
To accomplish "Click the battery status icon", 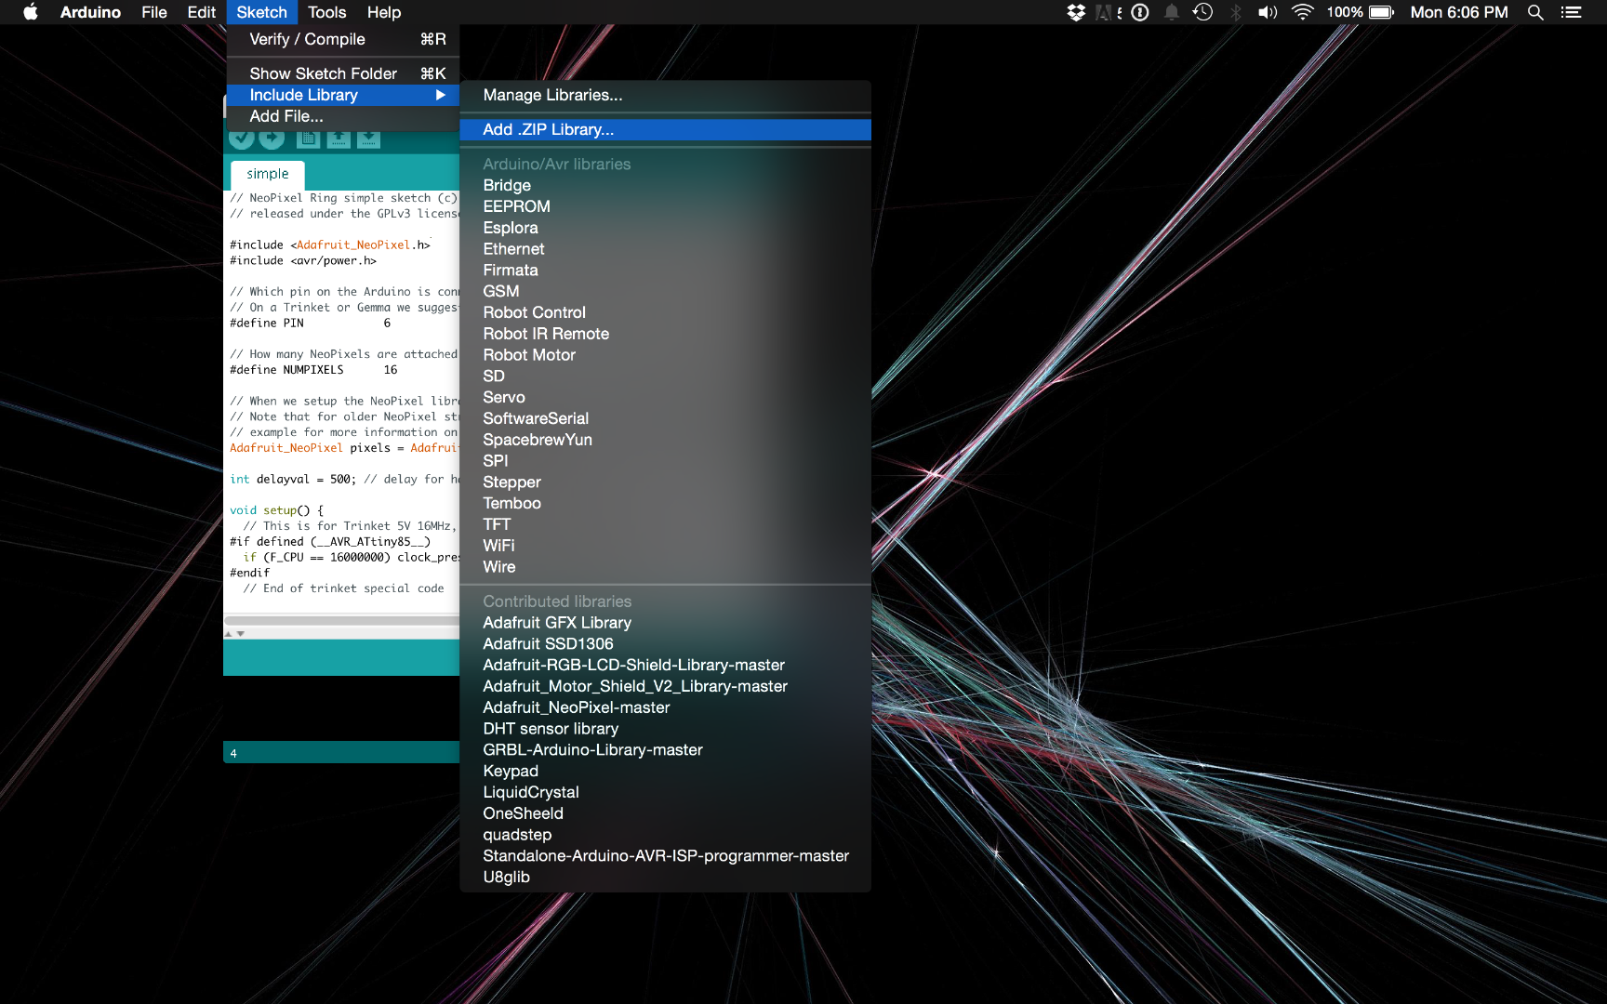I will point(1382,12).
